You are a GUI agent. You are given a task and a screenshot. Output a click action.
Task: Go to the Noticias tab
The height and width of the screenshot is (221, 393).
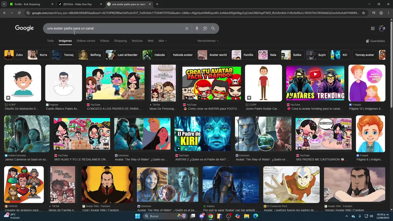(137, 41)
